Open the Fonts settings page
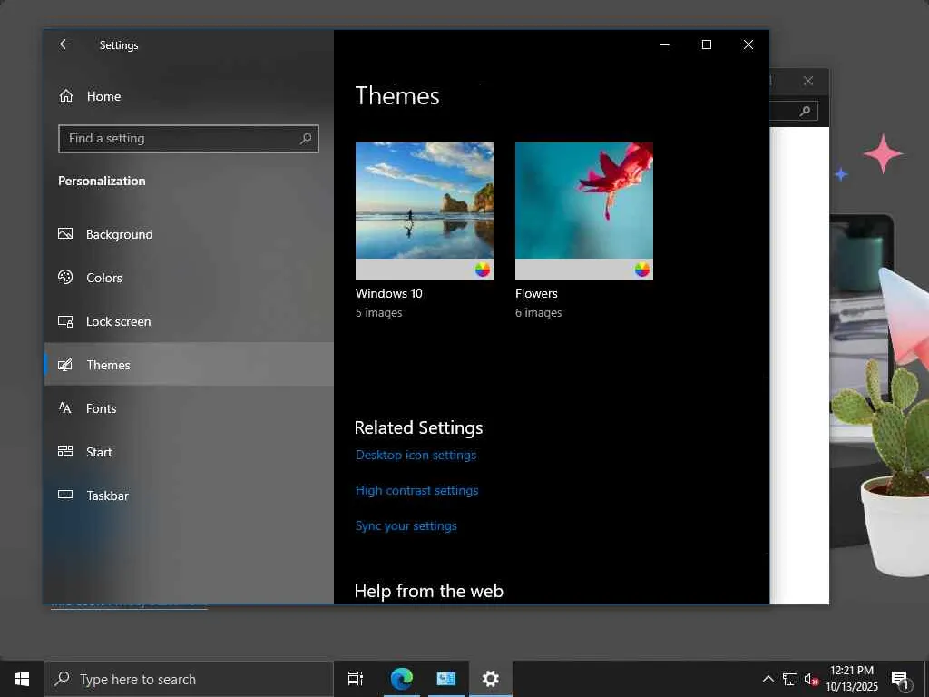The image size is (929, 697). (x=190, y=408)
